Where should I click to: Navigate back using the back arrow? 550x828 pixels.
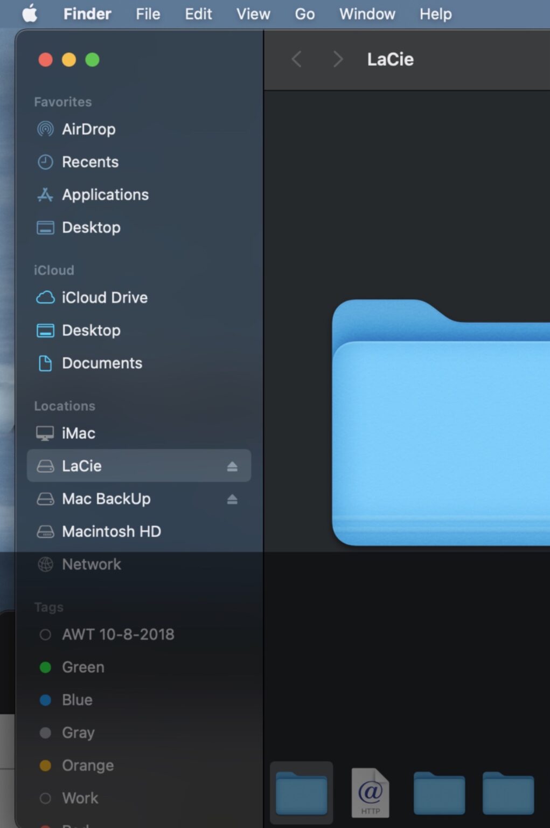click(296, 59)
